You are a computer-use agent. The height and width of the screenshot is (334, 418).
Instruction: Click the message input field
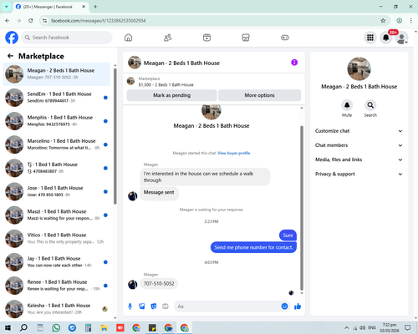228,306
